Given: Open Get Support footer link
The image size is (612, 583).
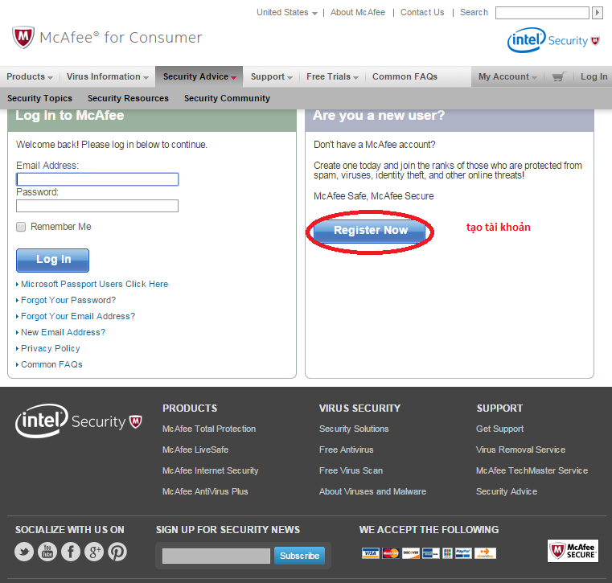Looking at the screenshot, I should (x=499, y=429).
